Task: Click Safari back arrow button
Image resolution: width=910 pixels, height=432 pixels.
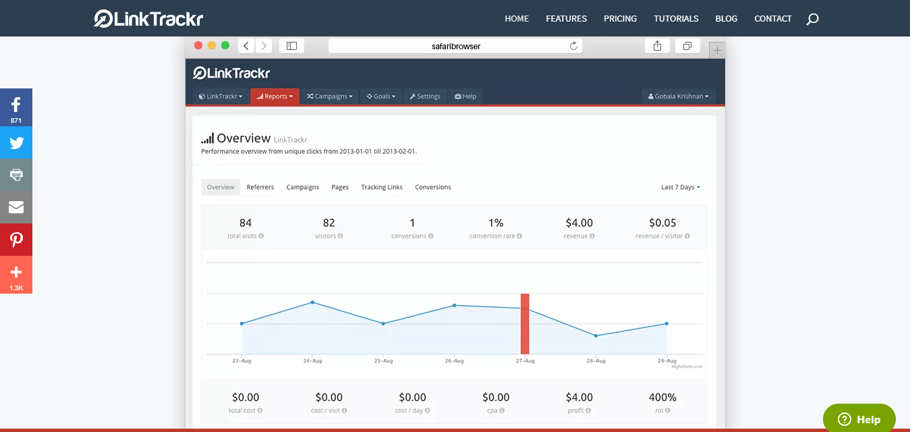Action: pos(246,46)
